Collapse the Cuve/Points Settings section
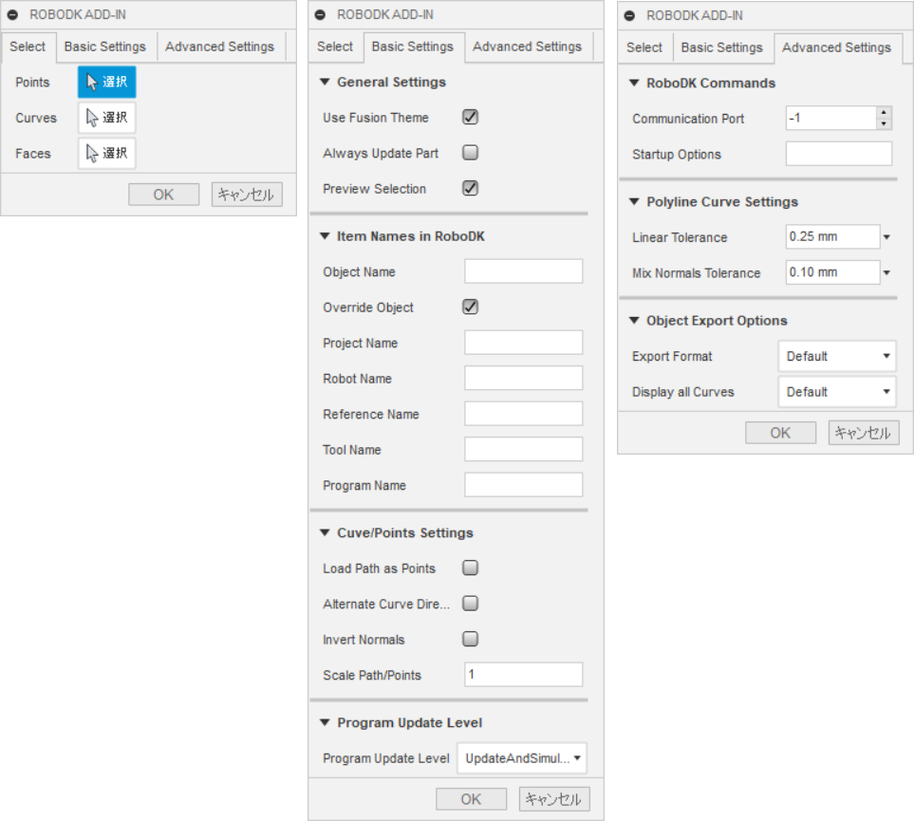Image resolution: width=914 pixels, height=821 pixels. (x=325, y=533)
